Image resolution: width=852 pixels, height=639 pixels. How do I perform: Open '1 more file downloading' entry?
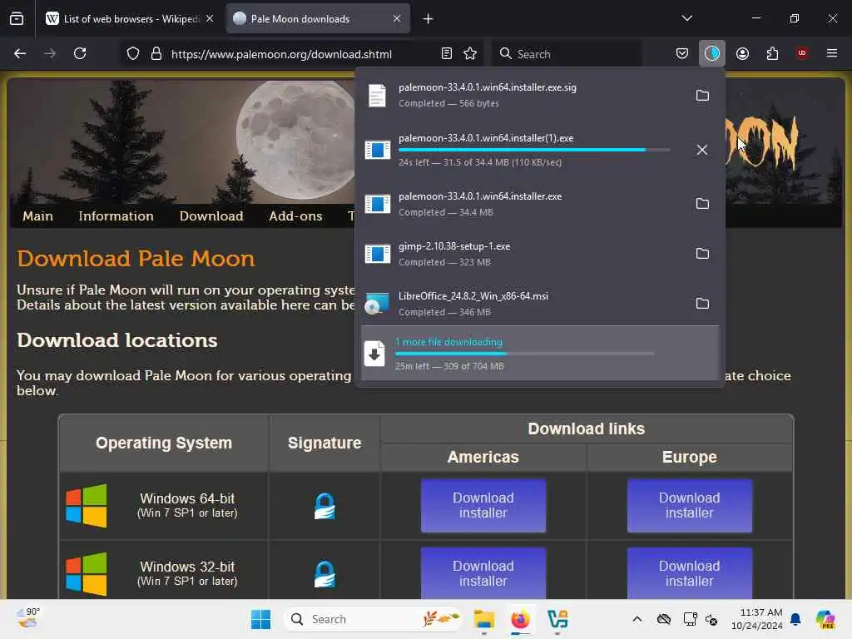coord(540,353)
